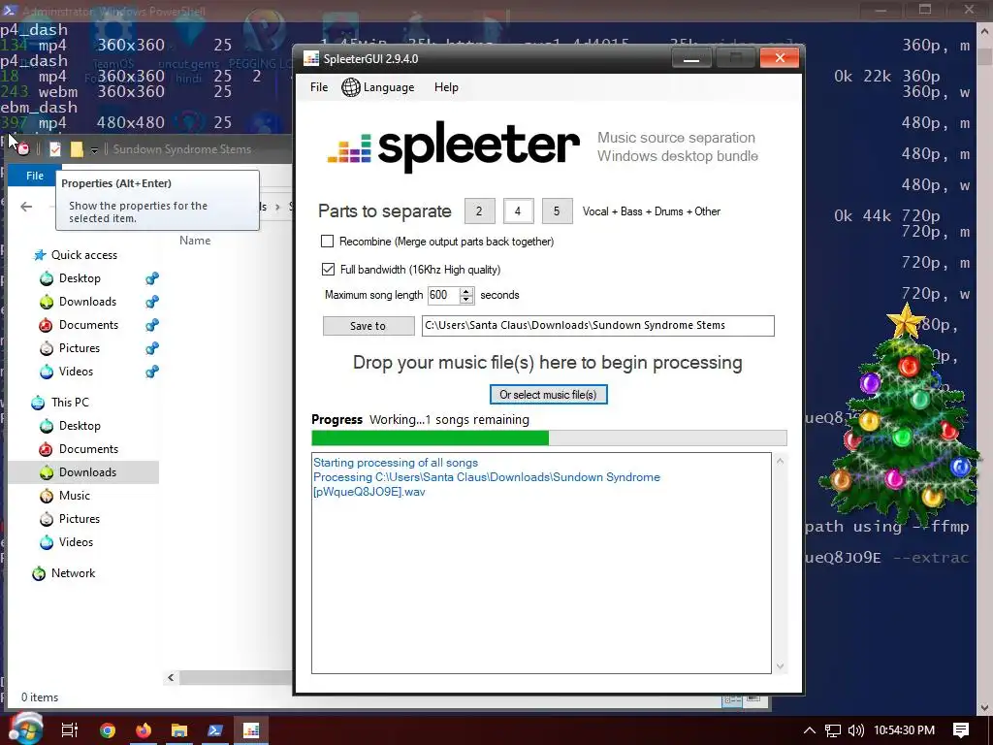Image resolution: width=993 pixels, height=745 pixels.
Task: Click the Name column header in Explorer
Action: [194, 241]
